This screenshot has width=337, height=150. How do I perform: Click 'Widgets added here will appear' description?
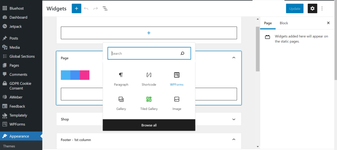[301, 39]
